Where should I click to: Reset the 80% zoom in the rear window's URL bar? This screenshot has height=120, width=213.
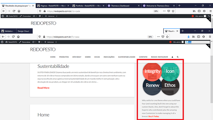pyautogui.click(x=156, y=11)
